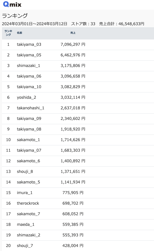Open therockrock store entry
The height and width of the screenshot is (251, 154).
[28, 203]
